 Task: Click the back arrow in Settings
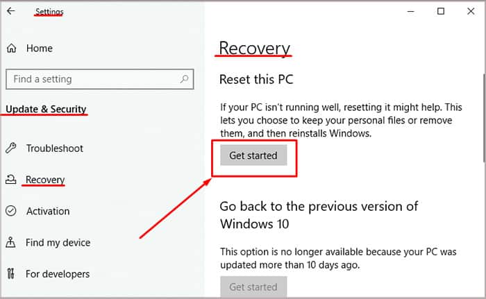tap(10, 12)
